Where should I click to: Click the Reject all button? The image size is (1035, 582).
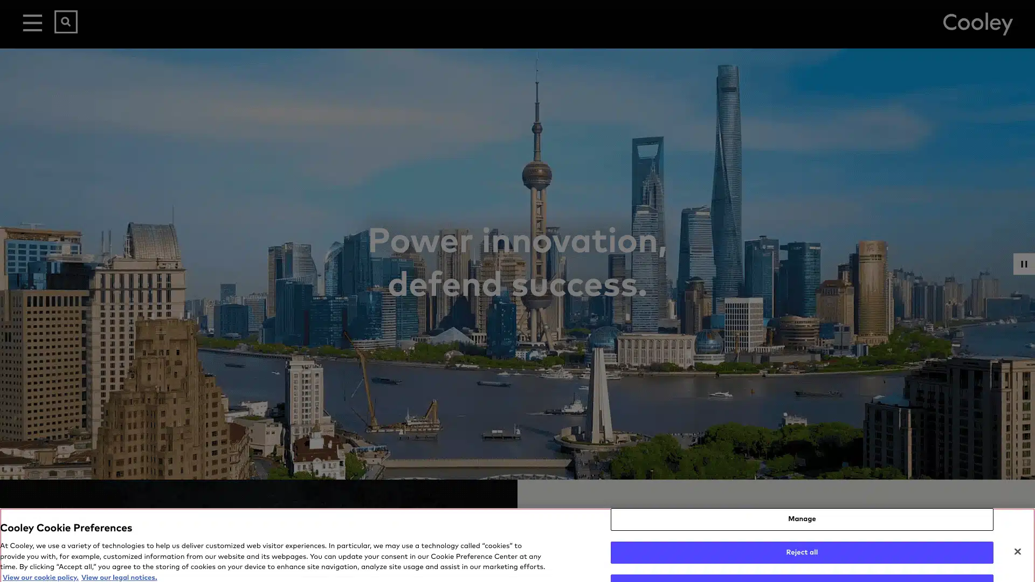point(802,552)
